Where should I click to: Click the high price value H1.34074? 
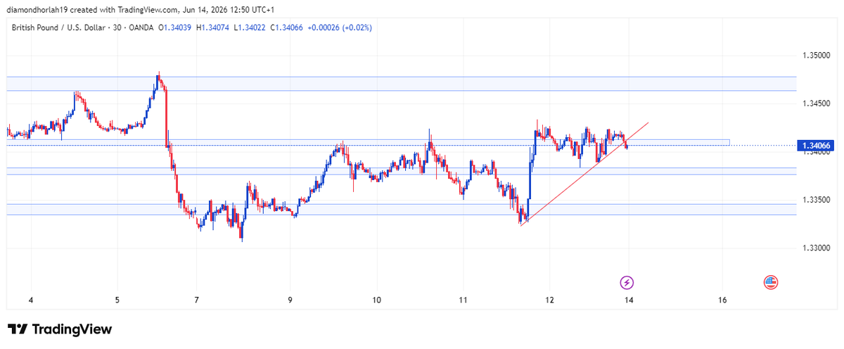pos(214,27)
